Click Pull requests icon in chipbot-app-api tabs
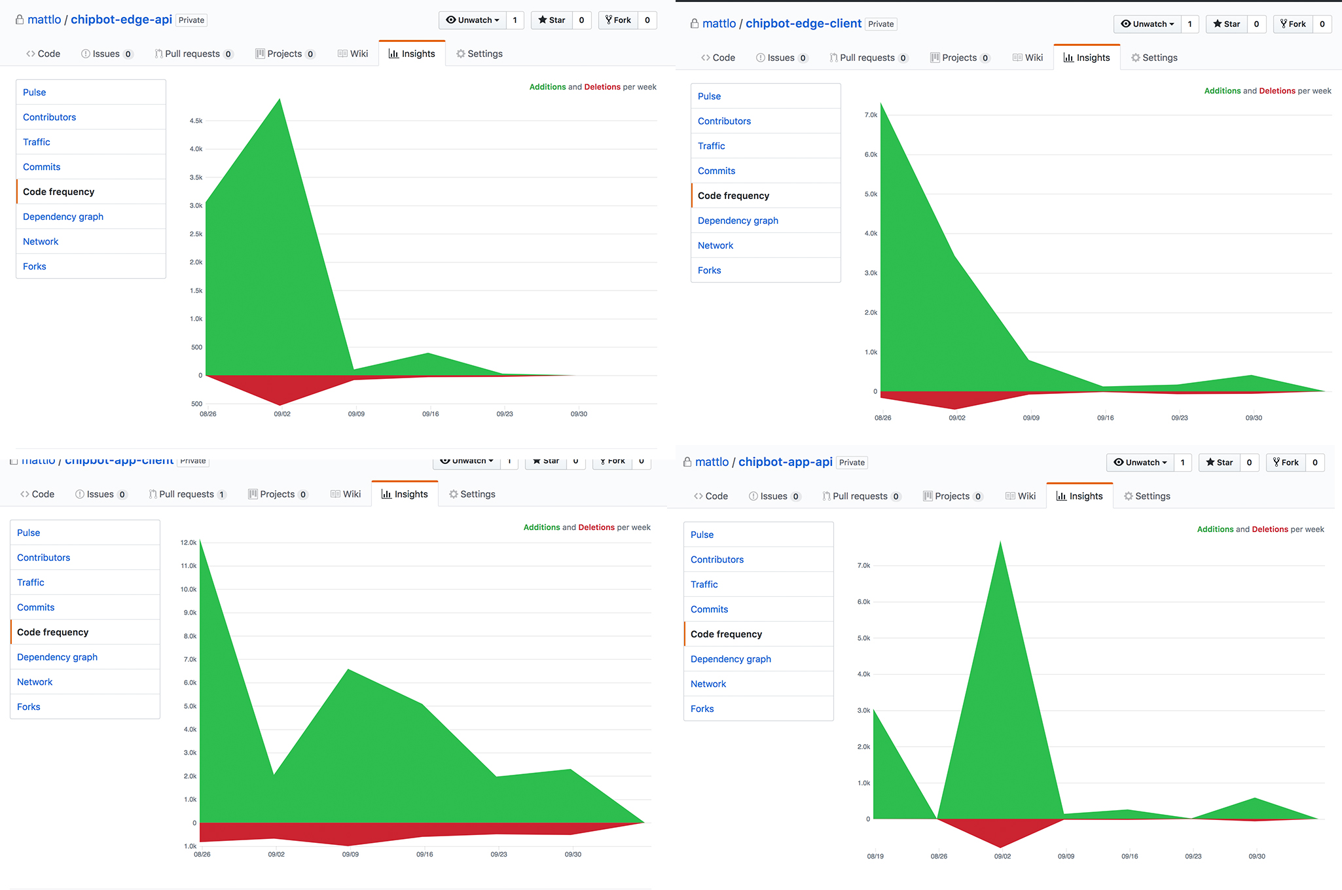The width and height of the screenshot is (1342, 890). click(x=826, y=496)
